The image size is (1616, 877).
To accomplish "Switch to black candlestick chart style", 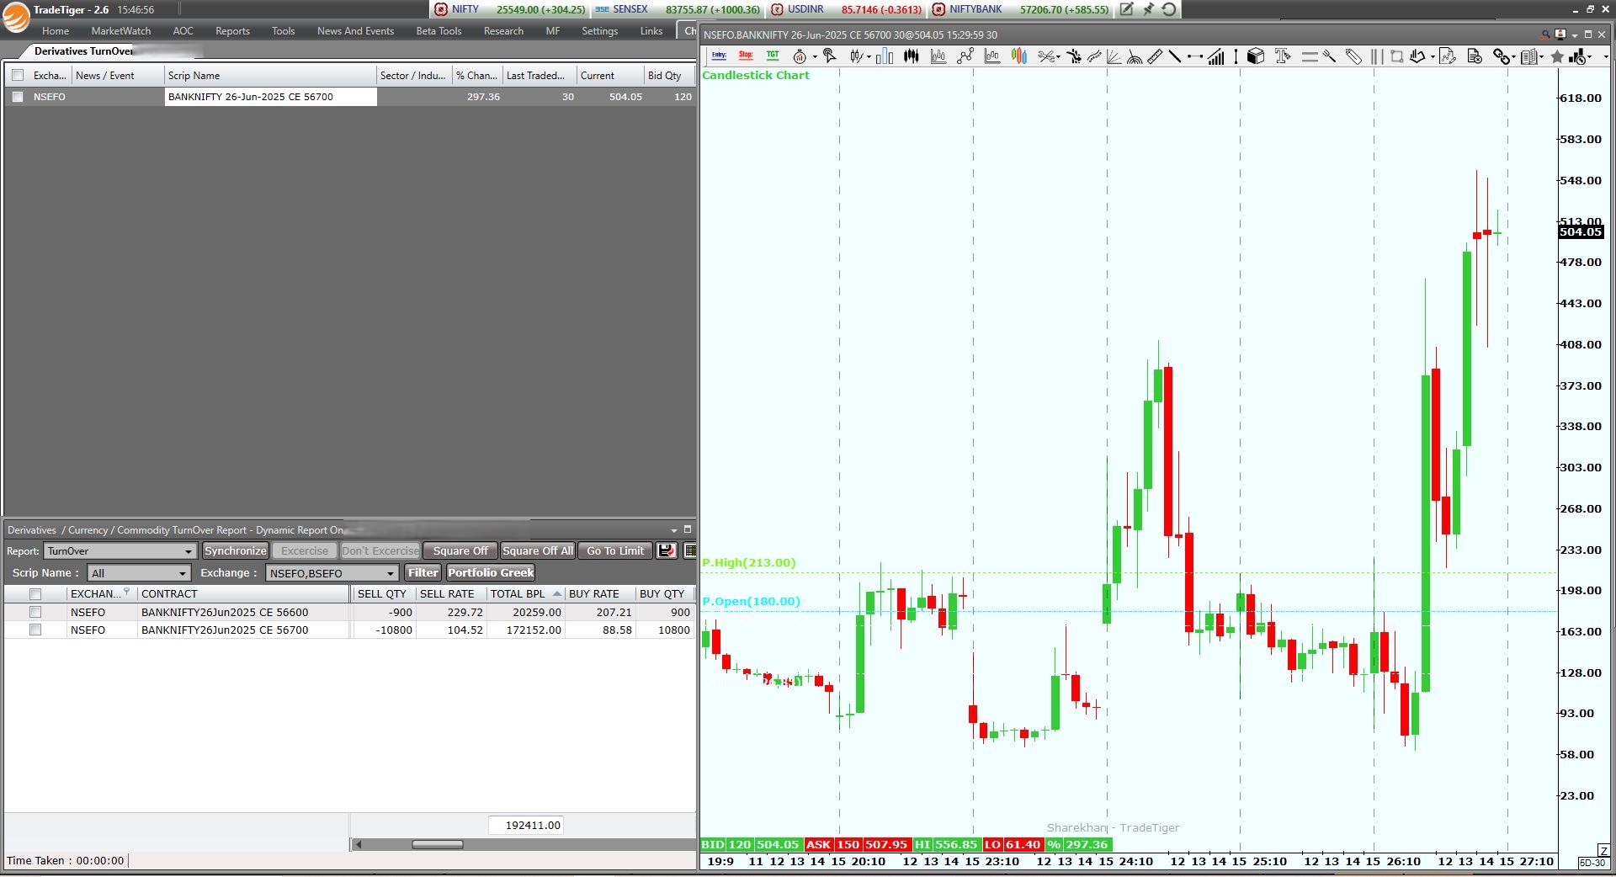I will [x=912, y=56].
